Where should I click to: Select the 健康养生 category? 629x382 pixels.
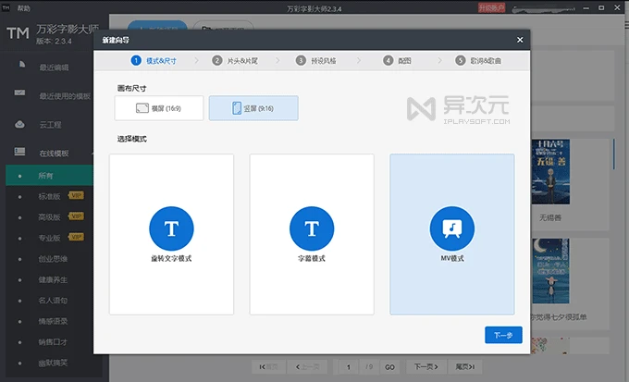[53, 279]
